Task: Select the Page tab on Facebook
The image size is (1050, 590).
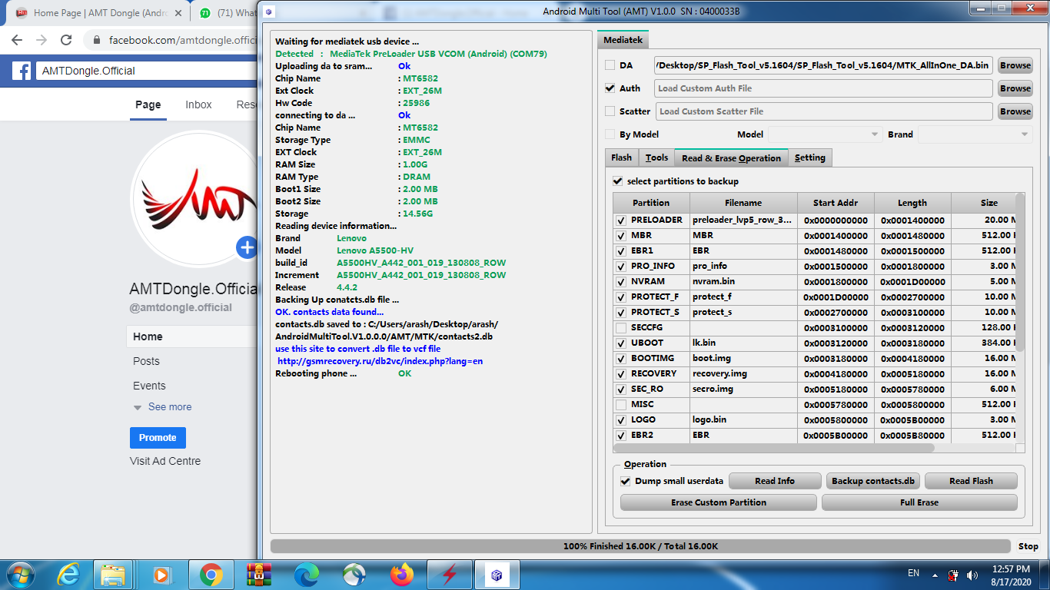Action: point(148,104)
